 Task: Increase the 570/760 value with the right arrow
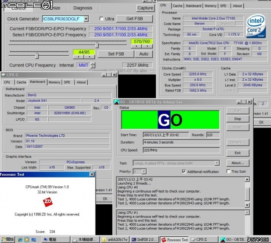(x=147, y=46)
